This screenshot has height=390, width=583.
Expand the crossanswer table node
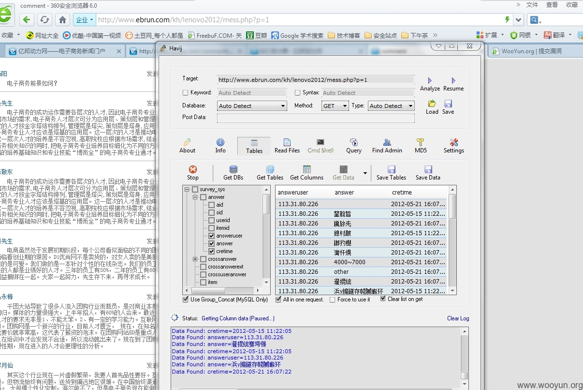(195, 259)
